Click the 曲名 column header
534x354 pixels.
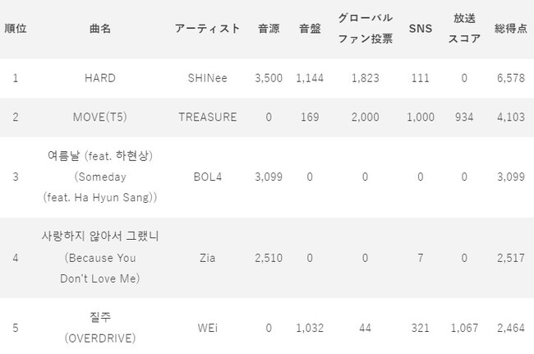tap(99, 29)
